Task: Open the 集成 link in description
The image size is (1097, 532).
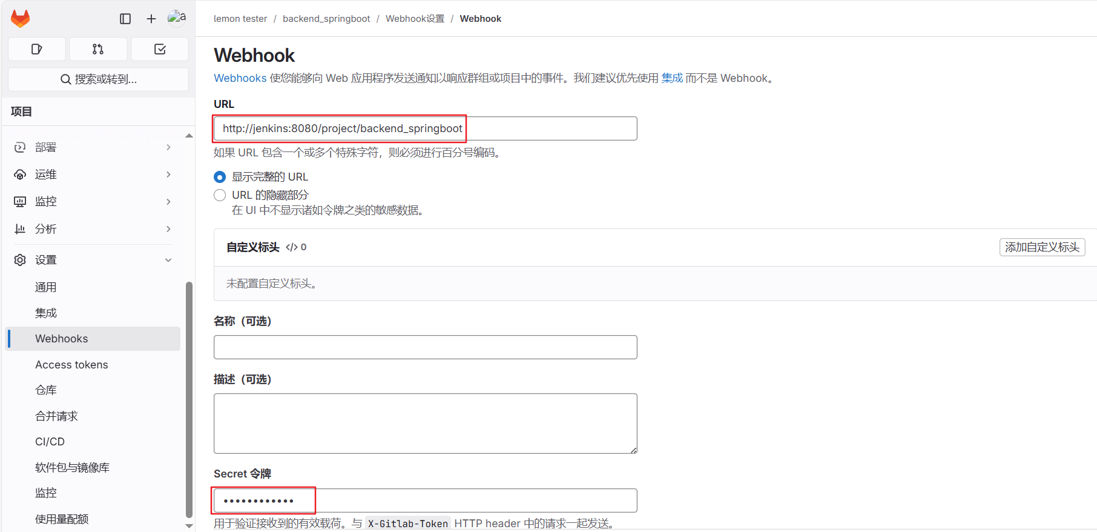Action: 671,78
